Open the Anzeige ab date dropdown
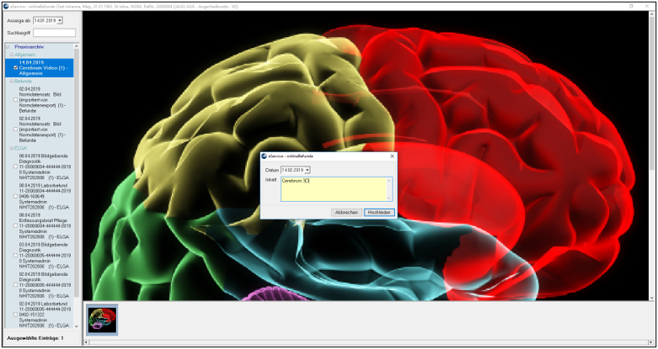The image size is (658, 349). [60, 20]
